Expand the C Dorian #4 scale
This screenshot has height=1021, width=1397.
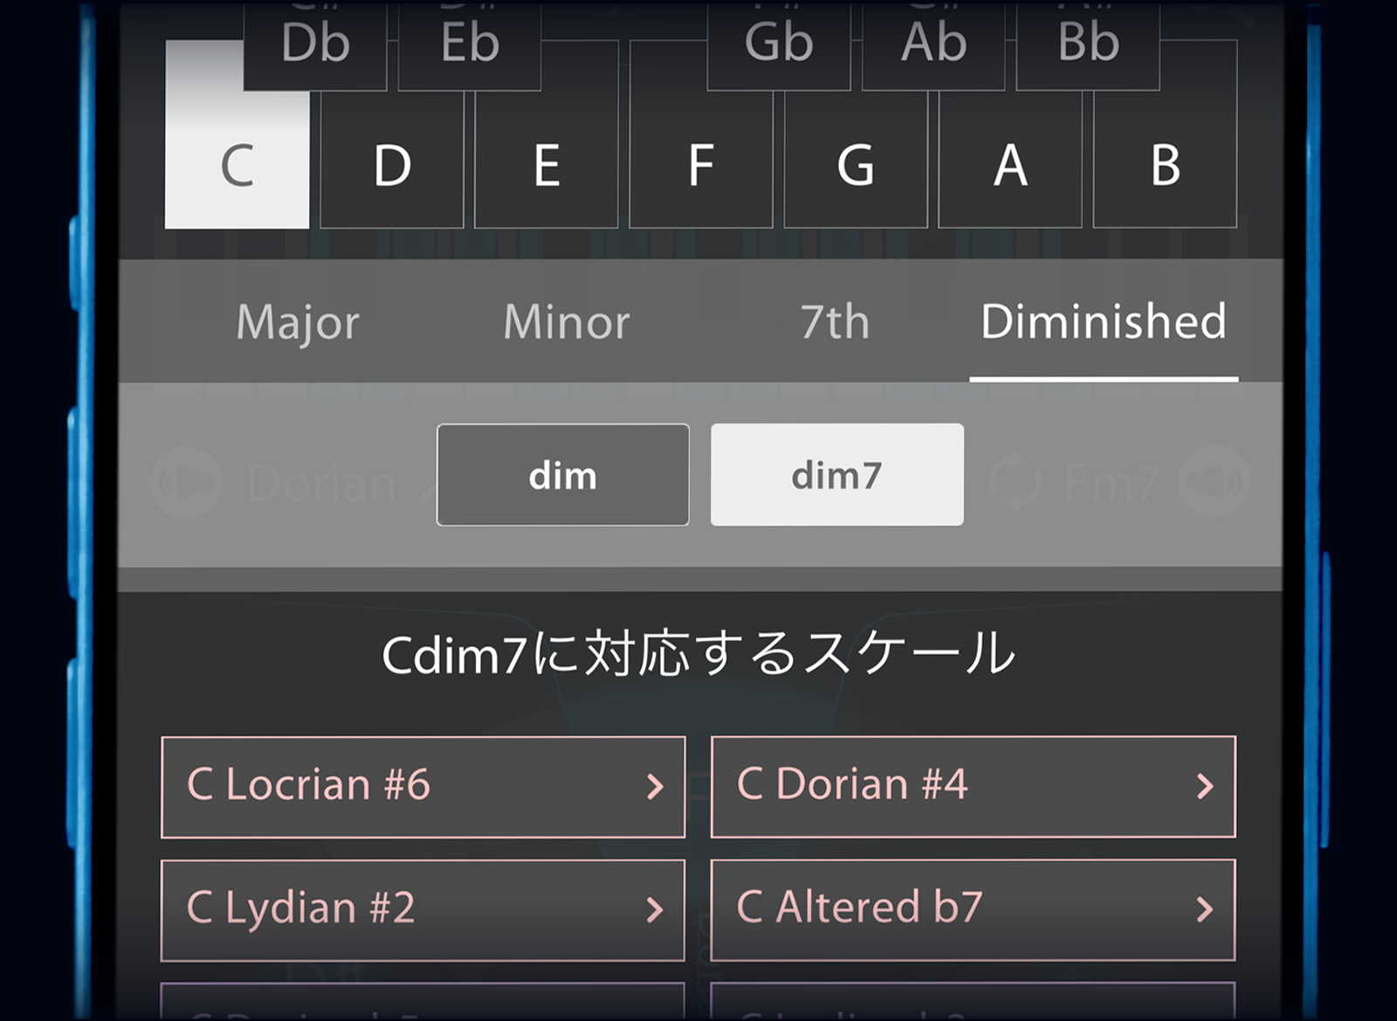click(973, 786)
